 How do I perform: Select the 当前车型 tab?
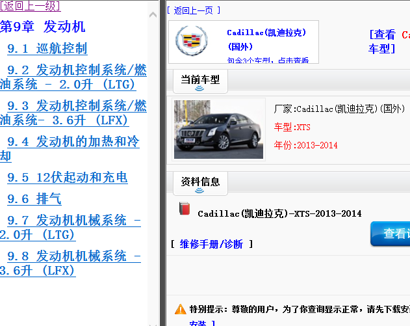pos(200,81)
